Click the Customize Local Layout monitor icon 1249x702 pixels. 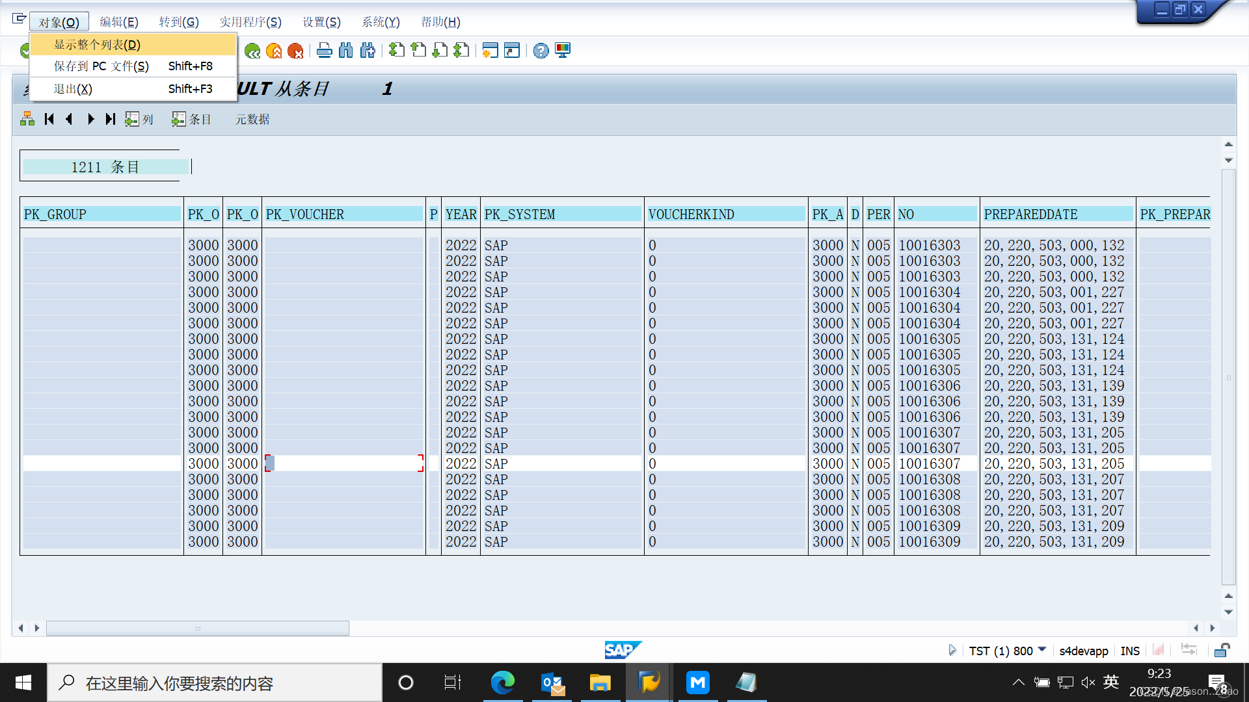point(563,51)
